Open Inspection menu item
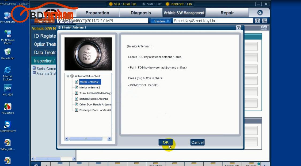This screenshot has width=301, height=166. click(44, 61)
